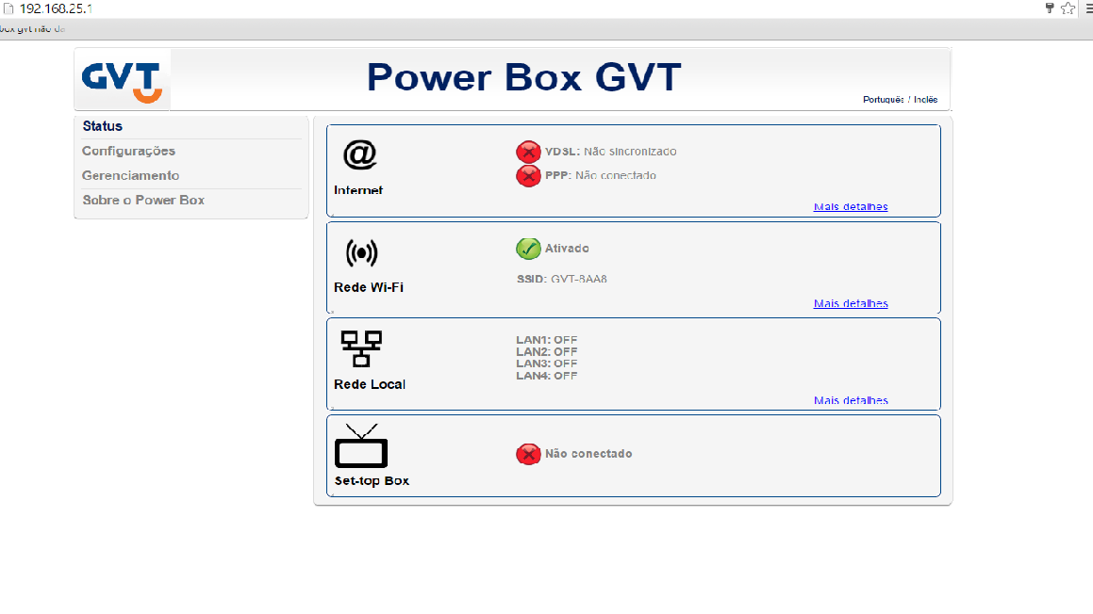Click the Internet label
The width and height of the screenshot is (1093, 614).
[x=358, y=190]
